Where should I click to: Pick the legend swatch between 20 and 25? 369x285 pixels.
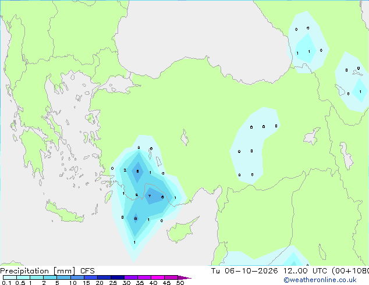pos(104,277)
